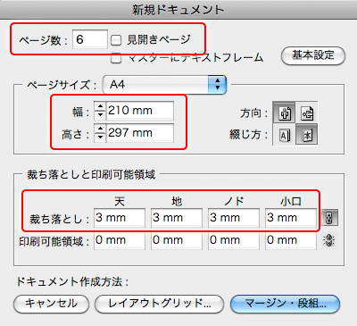Screen dimensions: 357x326
Task: Toggle bleed values chain link icon
Action: (329, 217)
